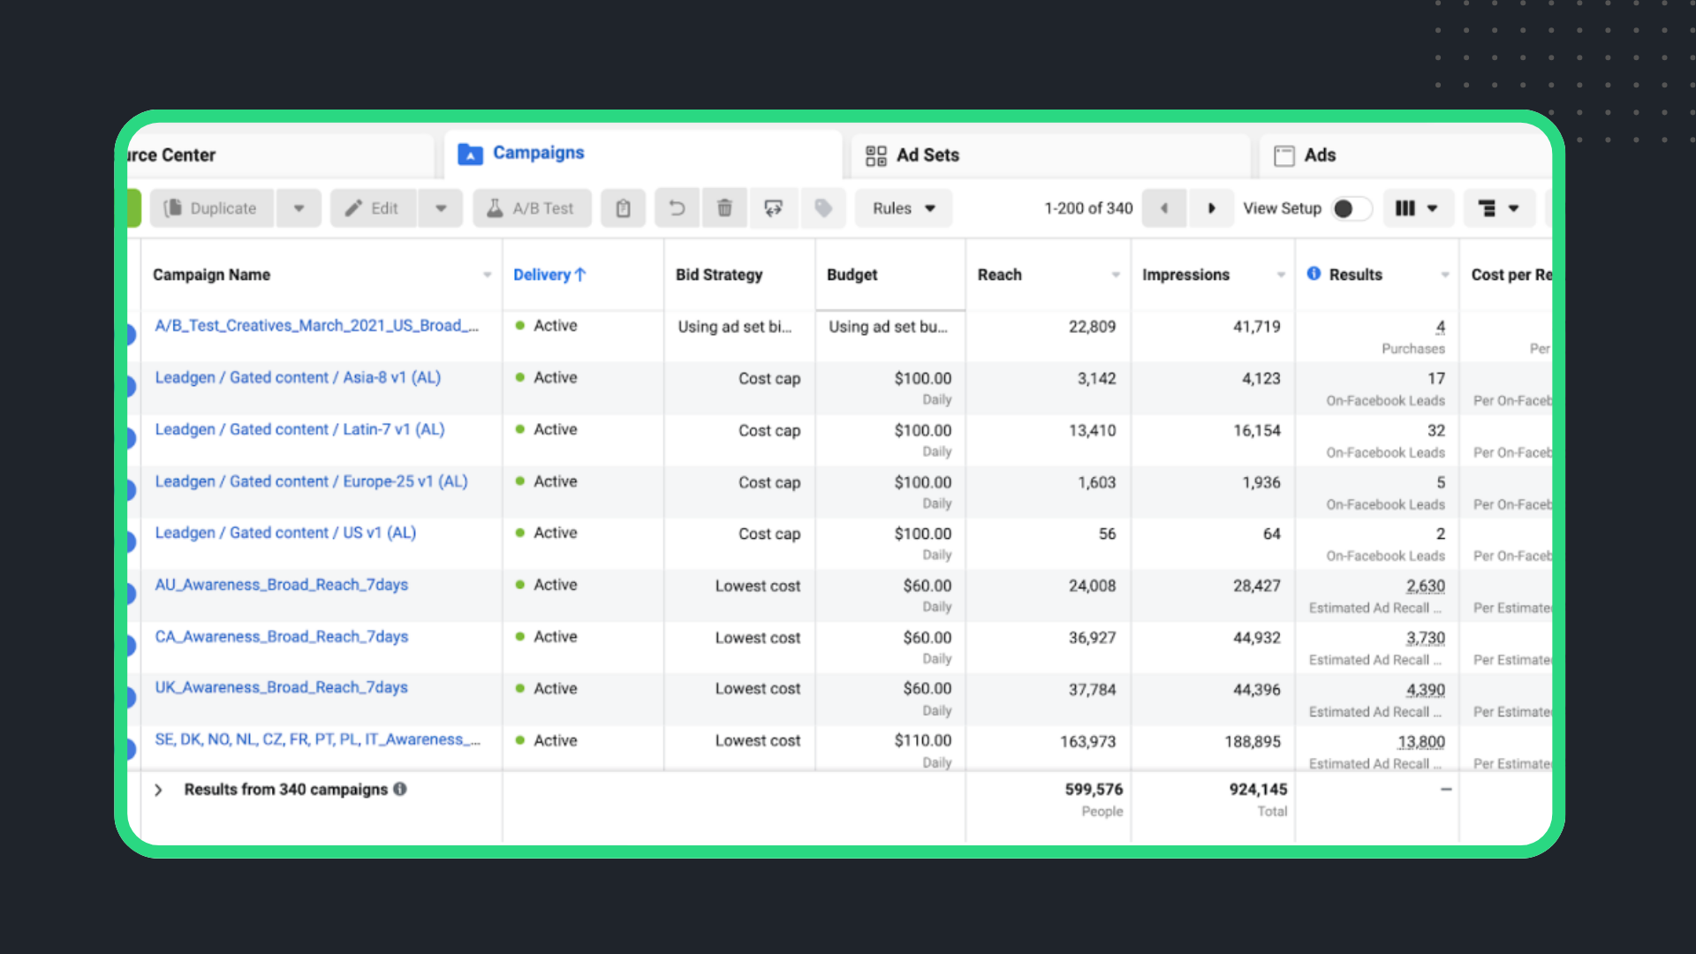Go to previous page of campaigns

pos(1164,208)
